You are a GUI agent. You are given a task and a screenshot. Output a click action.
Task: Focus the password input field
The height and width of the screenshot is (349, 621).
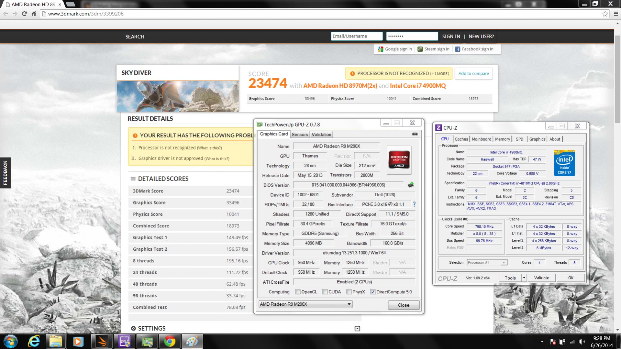[412, 36]
